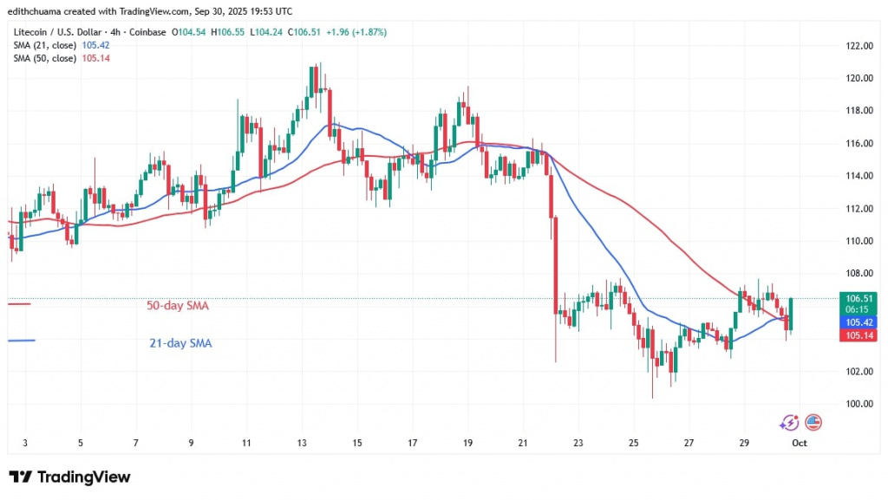Open the US flag economic event marker
This screenshot has width=888, height=500.
[813, 423]
